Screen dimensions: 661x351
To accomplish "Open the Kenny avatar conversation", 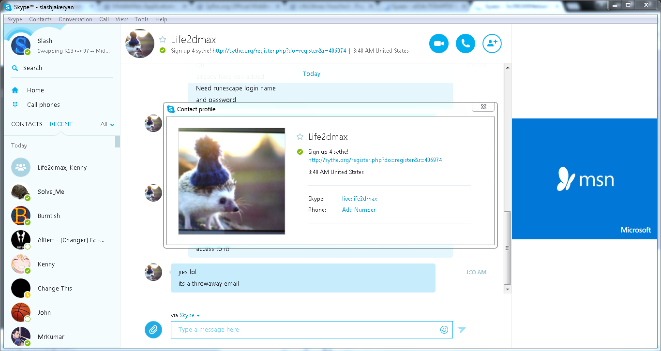I will (x=21, y=264).
